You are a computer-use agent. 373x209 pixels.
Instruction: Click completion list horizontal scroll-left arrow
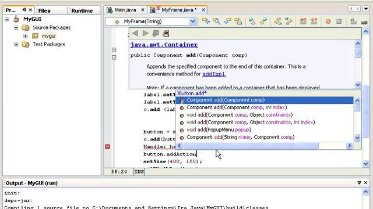[x=180, y=146]
